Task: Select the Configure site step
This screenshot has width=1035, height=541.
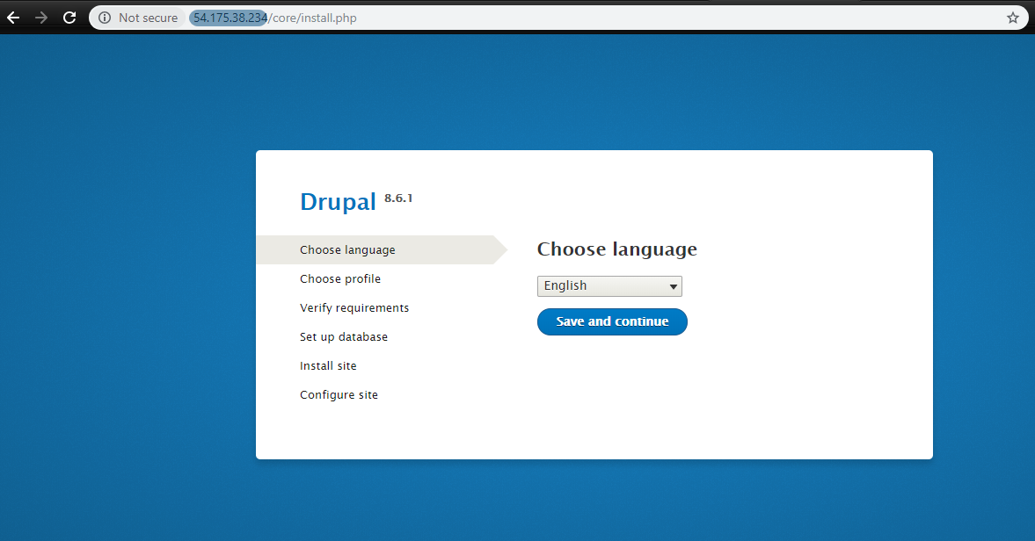Action: 339,394
